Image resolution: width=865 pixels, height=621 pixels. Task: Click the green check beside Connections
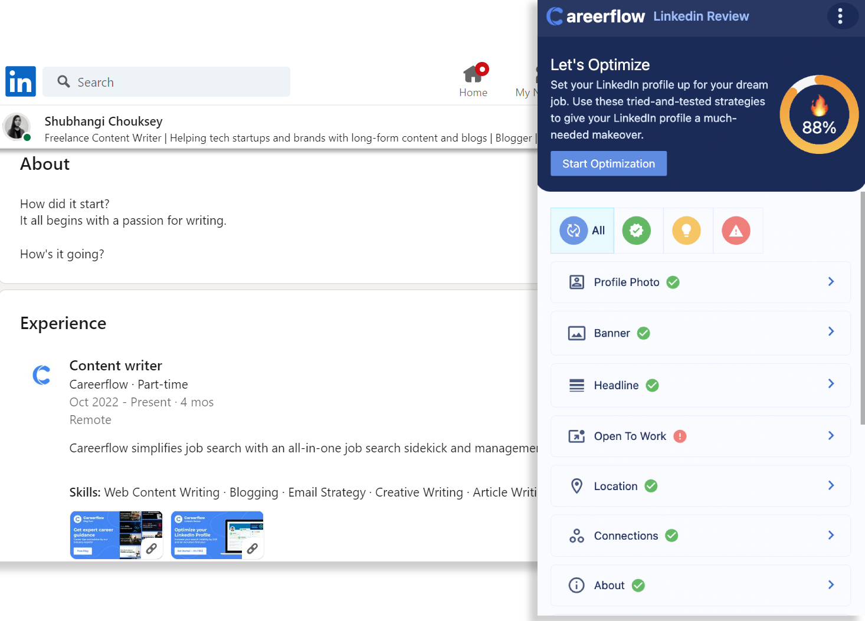(x=671, y=535)
